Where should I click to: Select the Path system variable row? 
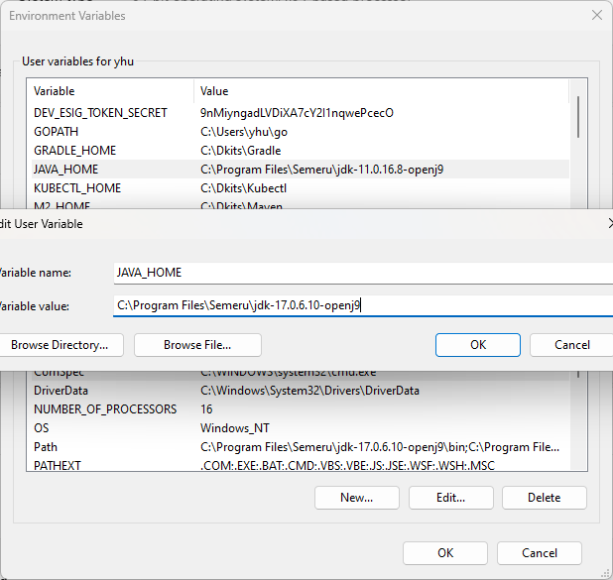[301, 447]
